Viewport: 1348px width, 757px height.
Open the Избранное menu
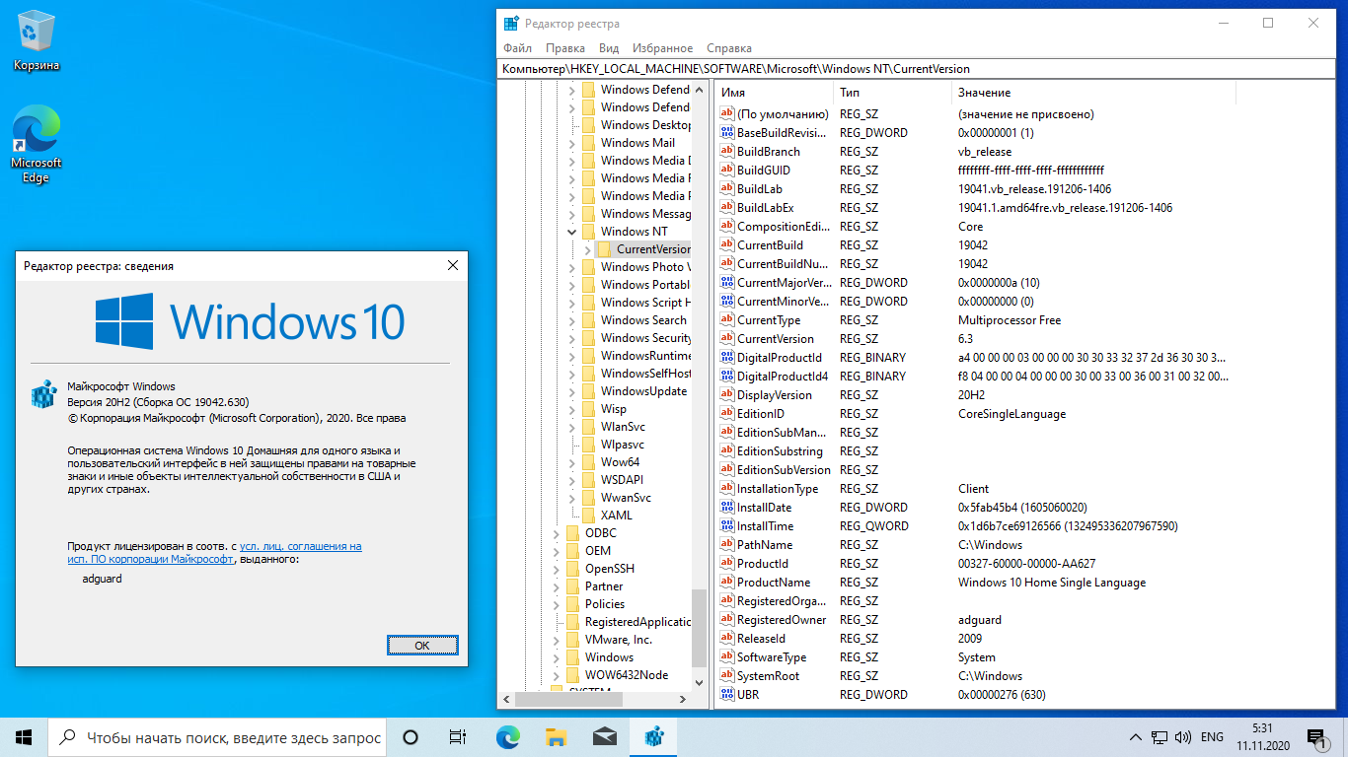click(663, 48)
